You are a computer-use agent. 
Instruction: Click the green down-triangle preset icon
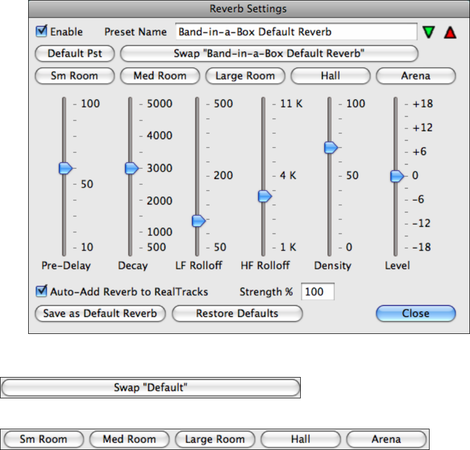tap(428, 32)
